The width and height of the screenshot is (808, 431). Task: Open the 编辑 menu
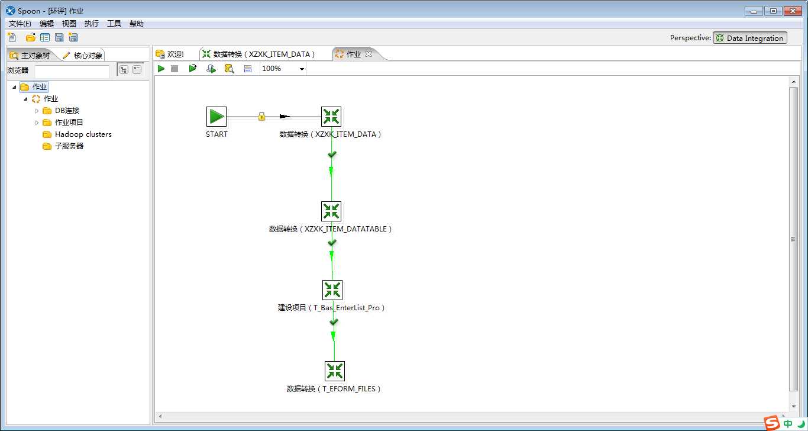47,24
